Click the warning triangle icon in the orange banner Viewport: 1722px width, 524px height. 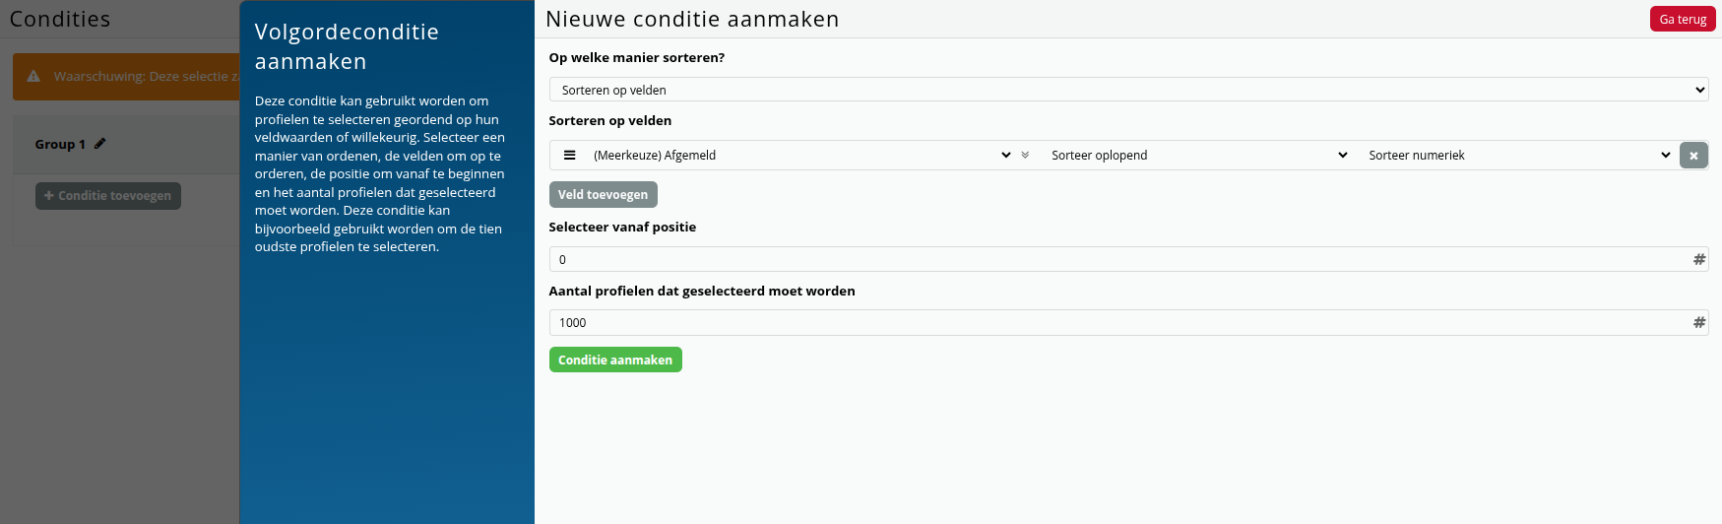(33, 76)
